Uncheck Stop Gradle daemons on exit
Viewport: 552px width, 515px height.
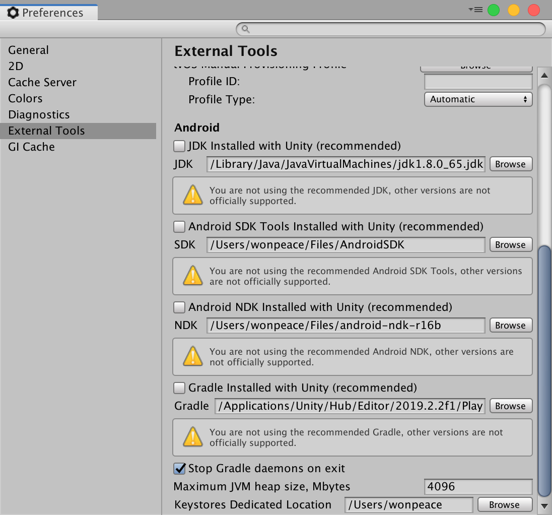click(x=179, y=468)
